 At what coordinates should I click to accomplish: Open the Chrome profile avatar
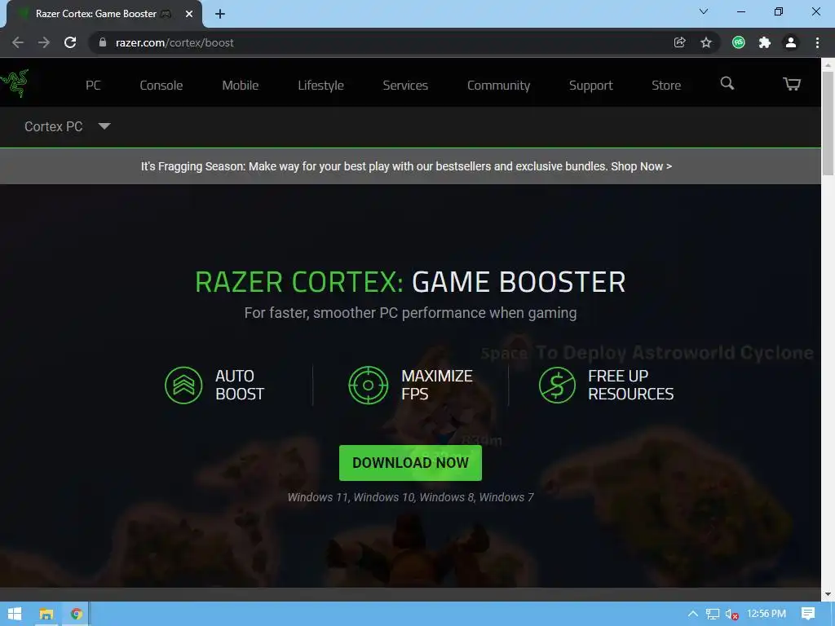(791, 42)
